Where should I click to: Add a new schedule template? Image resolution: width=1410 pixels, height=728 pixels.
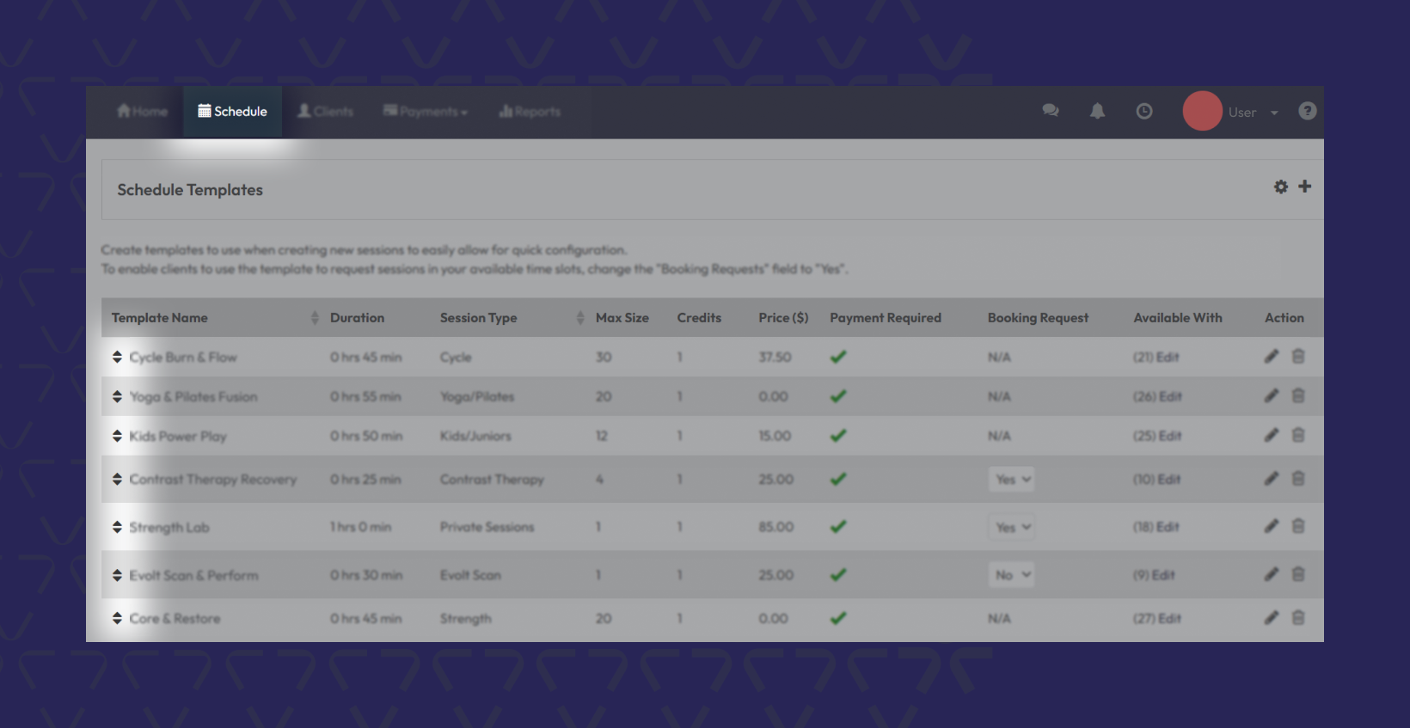click(x=1304, y=187)
